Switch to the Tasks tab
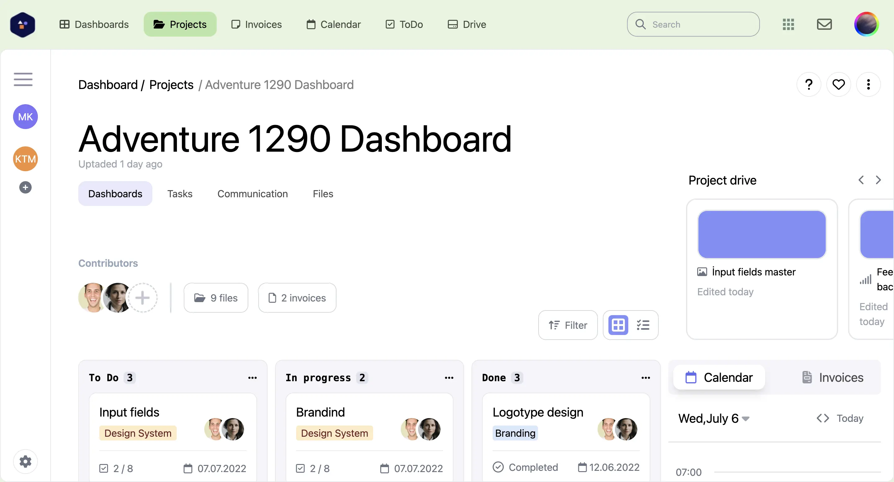This screenshot has width=894, height=482. click(x=180, y=194)
